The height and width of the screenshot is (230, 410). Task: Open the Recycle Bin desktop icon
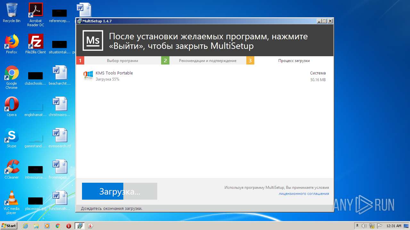point(12,13)
